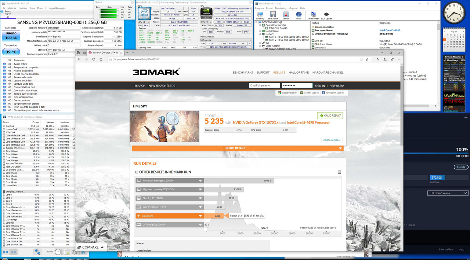Open the SUPPORT menu on 3DMark

tap(263, 73)
